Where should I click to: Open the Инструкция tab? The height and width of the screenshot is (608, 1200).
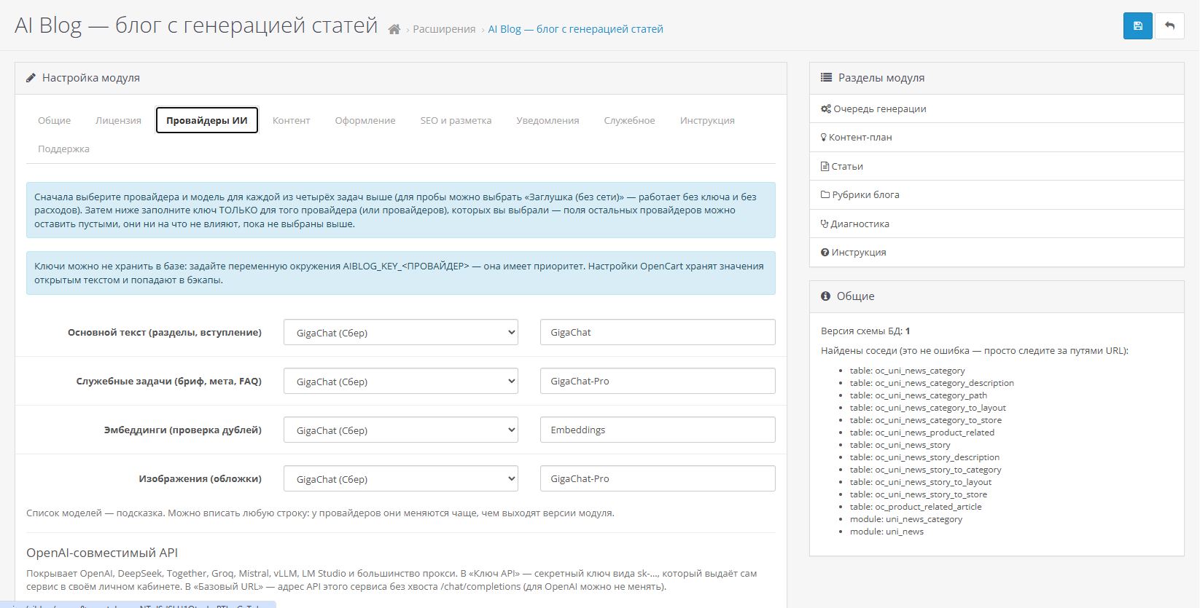[x=707, y=120]
